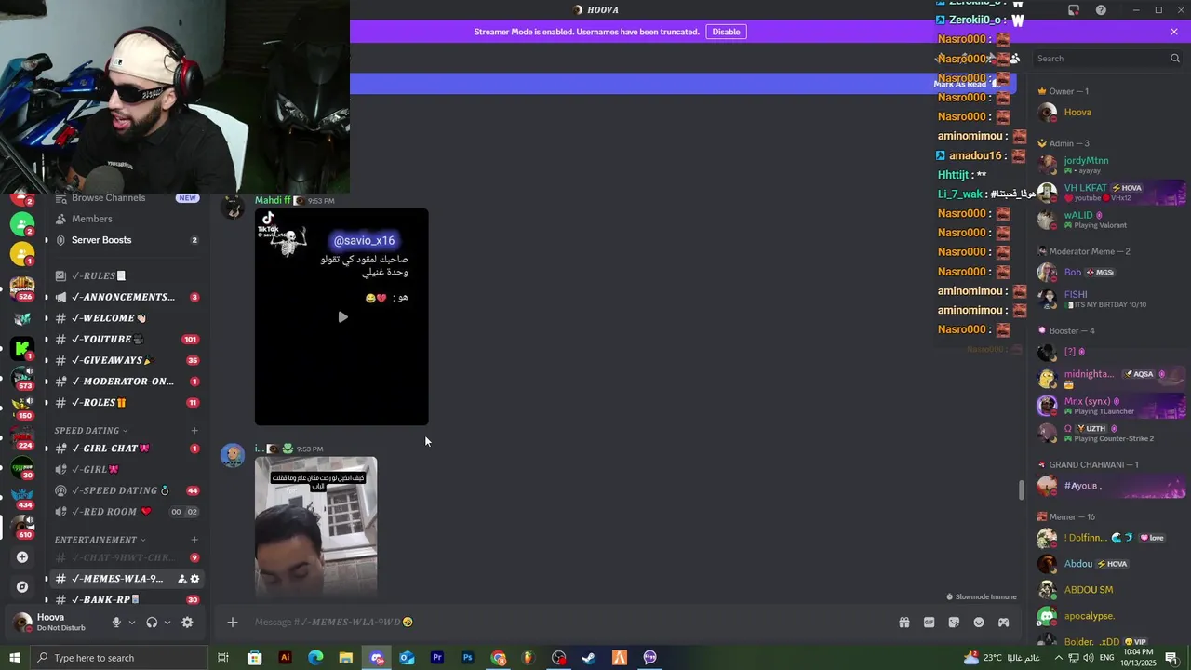
Task: Open the MODERATOR-ON channel
Action: tap(127, 382)
